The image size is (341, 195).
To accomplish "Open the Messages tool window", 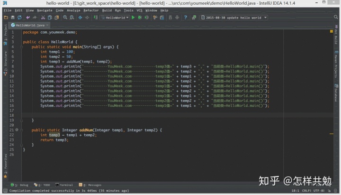I will click(x=90, y=185).
